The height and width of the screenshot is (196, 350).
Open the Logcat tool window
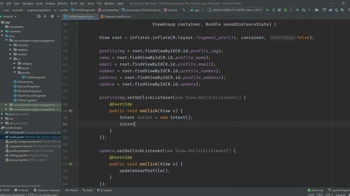coord(104,190)
